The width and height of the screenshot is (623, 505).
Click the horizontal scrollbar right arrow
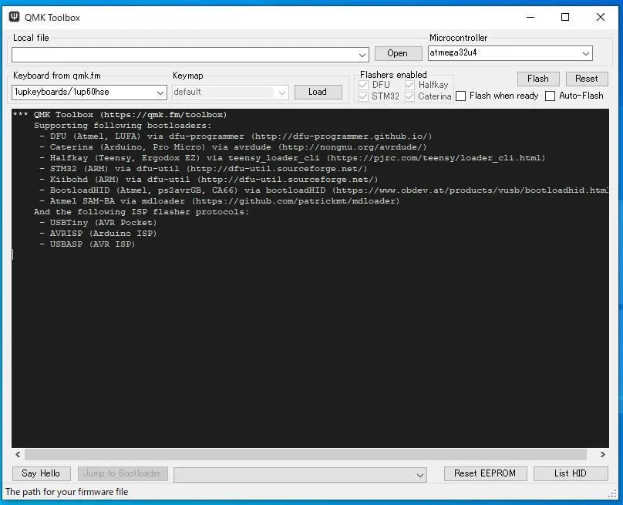coord(603,455)
